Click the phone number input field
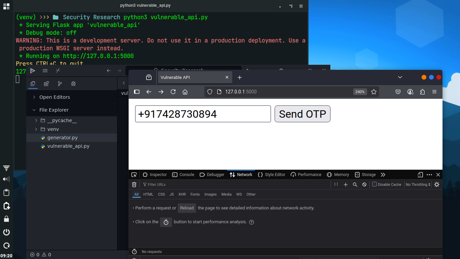Screen dimensions: 460x259 (x=202, y=114)
